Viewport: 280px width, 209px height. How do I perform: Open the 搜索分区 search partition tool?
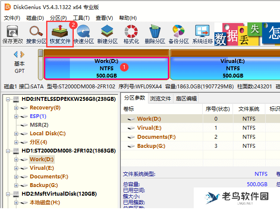(x=36, y=34)
